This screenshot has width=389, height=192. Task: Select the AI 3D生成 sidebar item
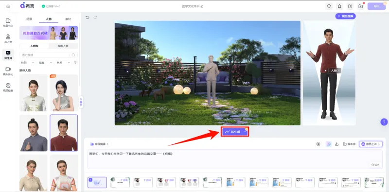[x=8, y=55]
